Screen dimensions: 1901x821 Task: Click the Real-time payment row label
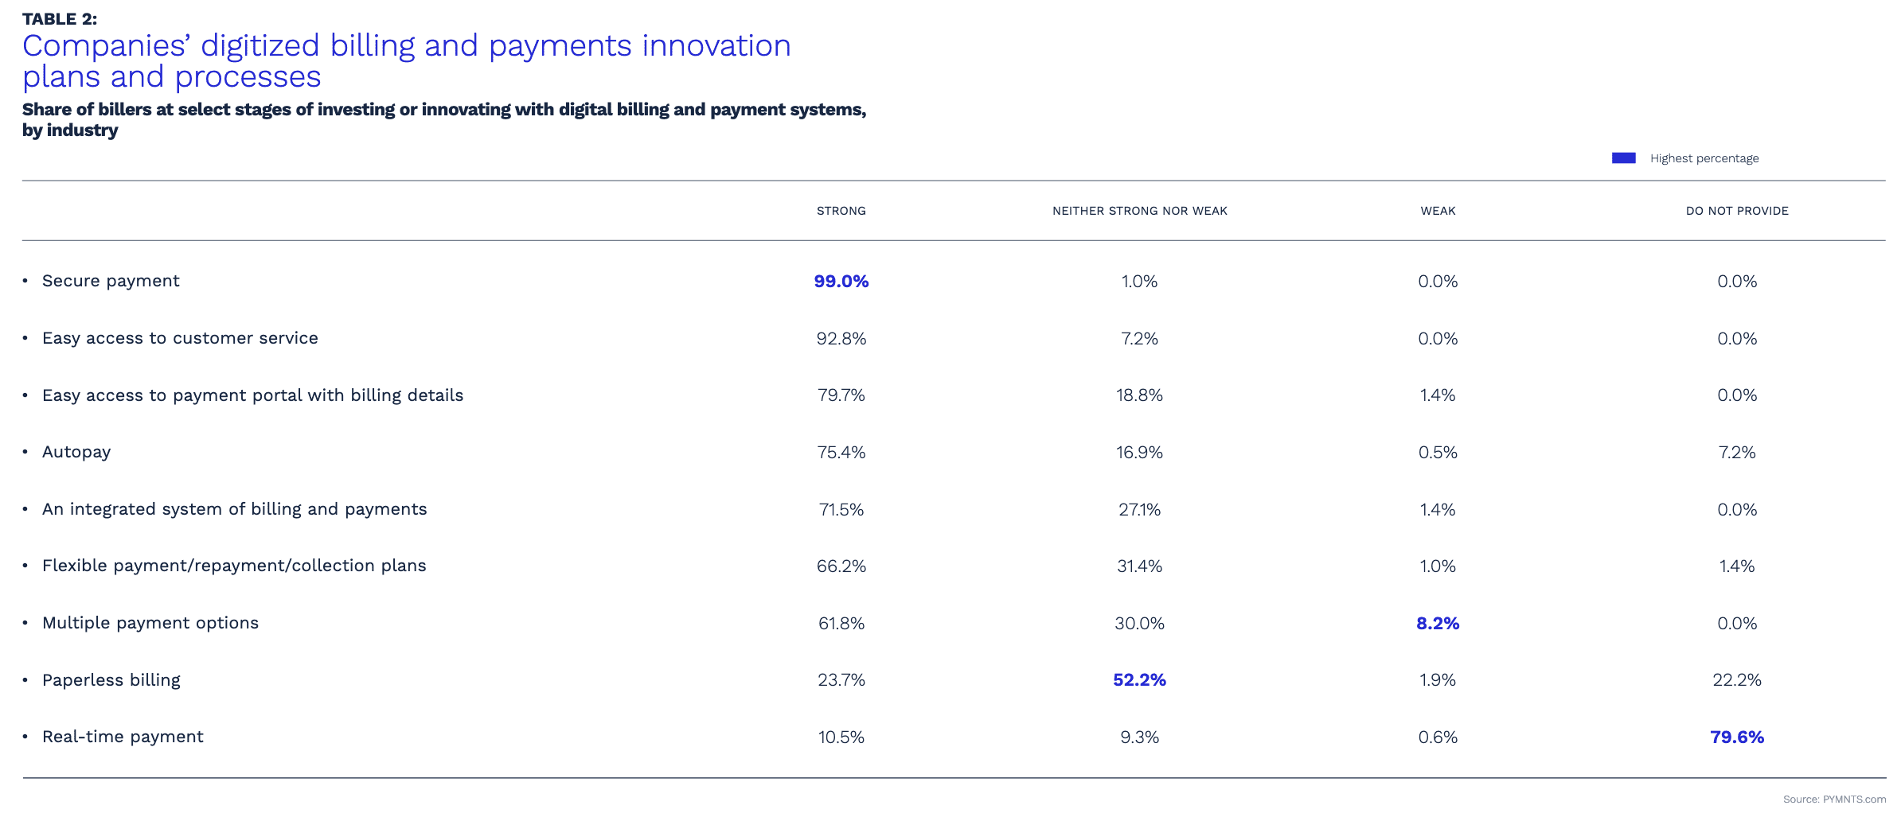pyautogui.click(x=123, y=737)
